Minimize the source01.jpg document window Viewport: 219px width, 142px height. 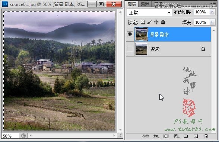coord(92,4)
